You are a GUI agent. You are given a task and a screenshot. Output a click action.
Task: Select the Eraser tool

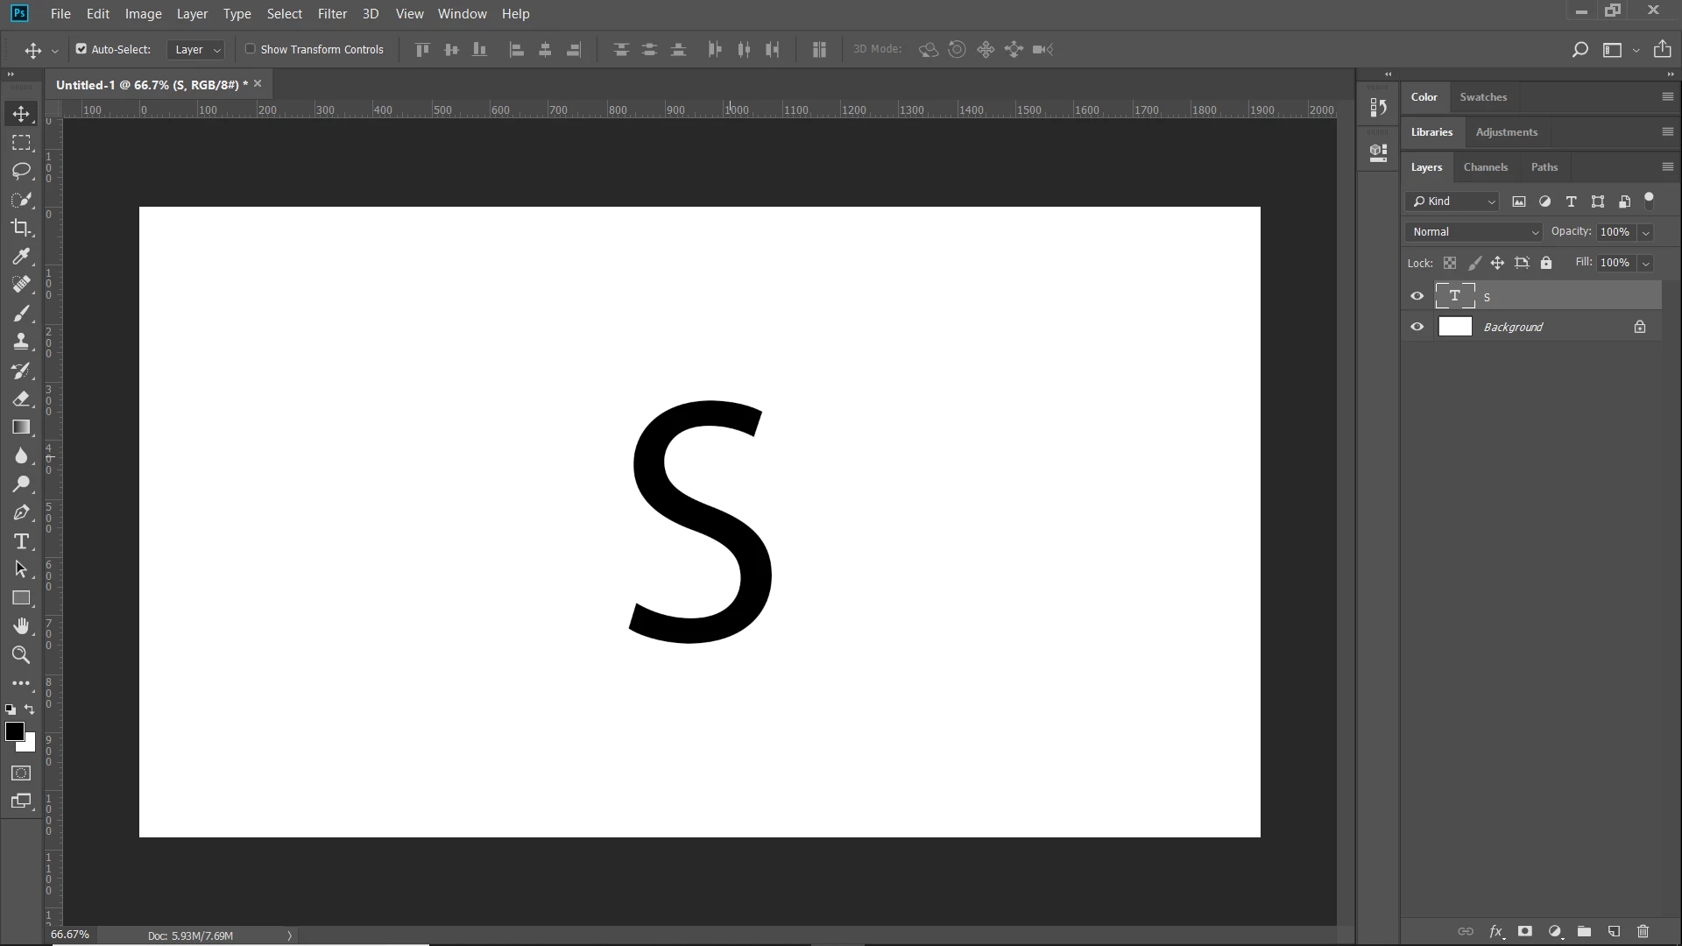tap(21, 399)
